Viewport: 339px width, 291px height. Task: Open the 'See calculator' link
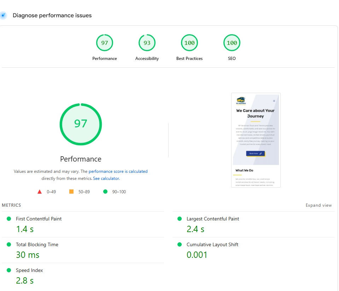click(106, 178)
